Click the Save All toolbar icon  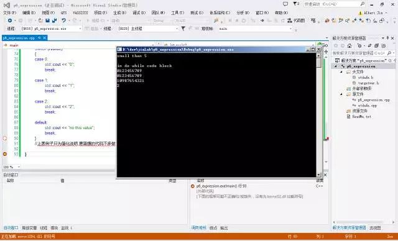pyautogui.click(x=54, y=20)
